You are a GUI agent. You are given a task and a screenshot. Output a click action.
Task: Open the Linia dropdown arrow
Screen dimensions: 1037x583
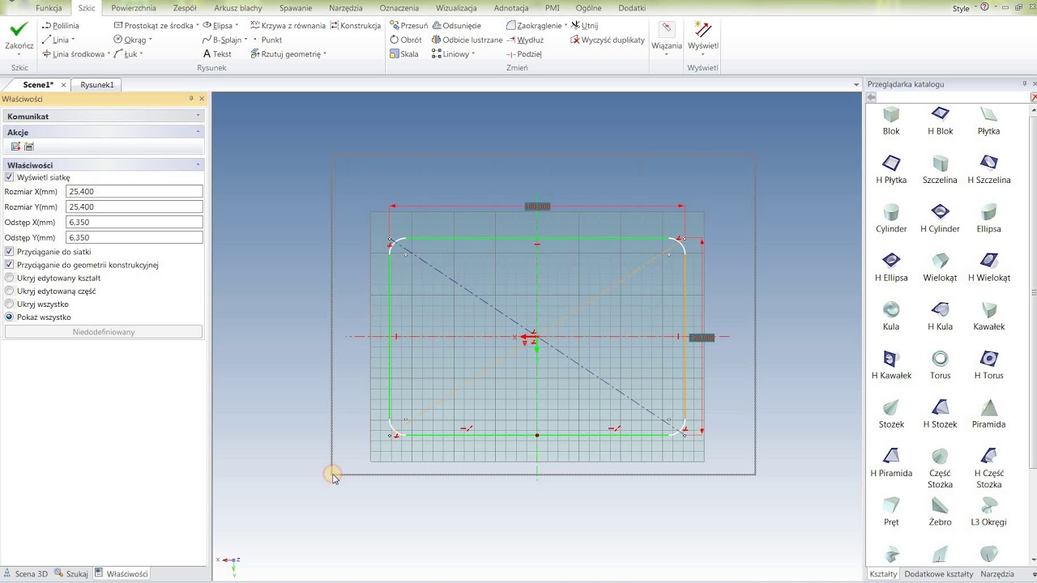click(x=73, y=40)
